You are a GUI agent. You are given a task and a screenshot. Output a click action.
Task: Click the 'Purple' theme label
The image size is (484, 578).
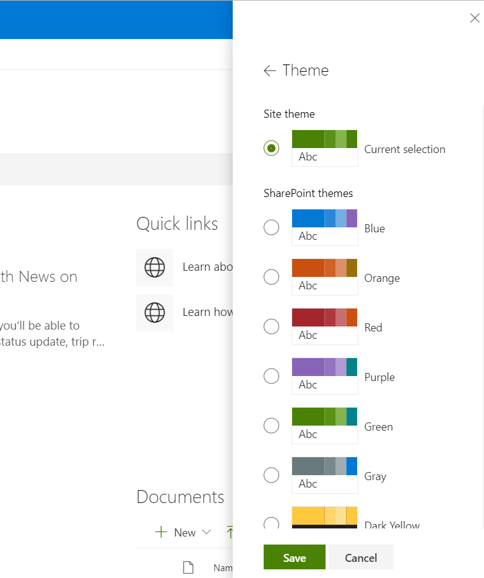[379, 377]
